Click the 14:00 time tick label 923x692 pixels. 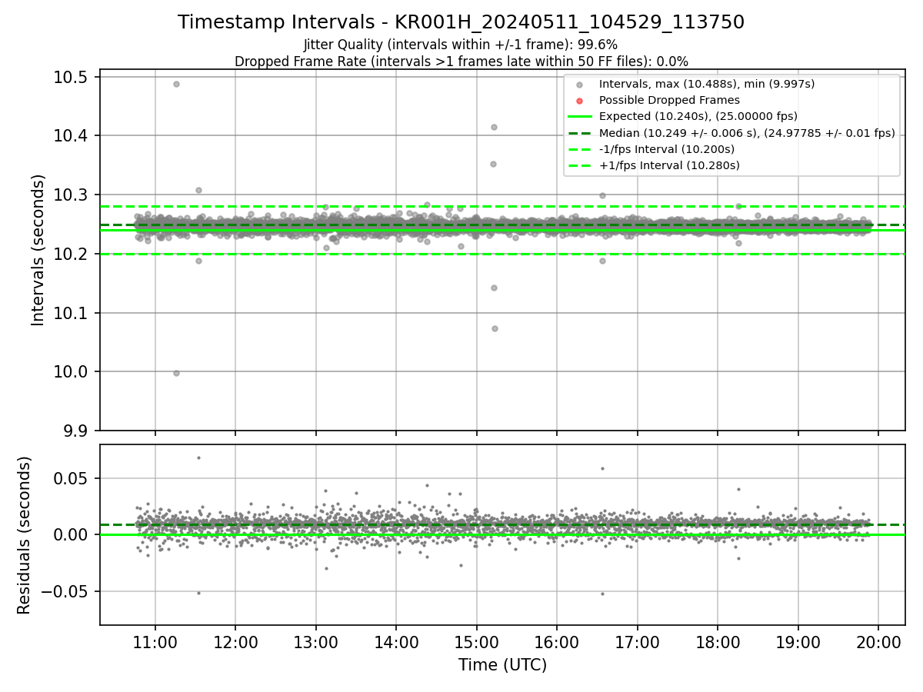click(x=396, y=643)
